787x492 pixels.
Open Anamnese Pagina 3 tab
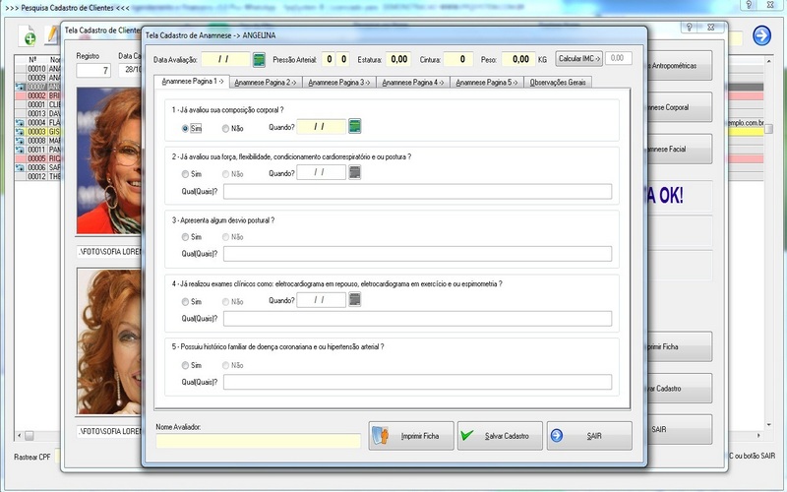(338, 83)
